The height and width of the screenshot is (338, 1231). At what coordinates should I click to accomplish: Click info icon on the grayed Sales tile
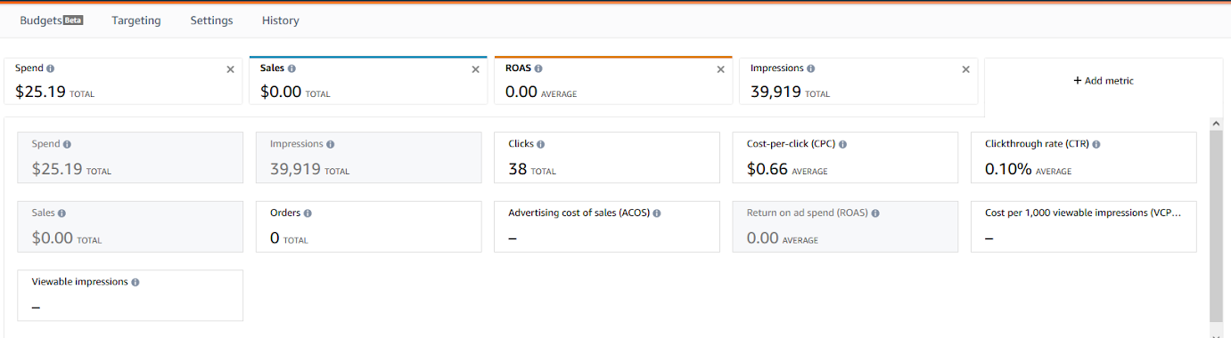click(x=62, y=213)
